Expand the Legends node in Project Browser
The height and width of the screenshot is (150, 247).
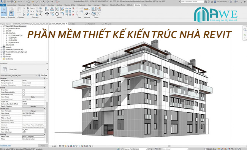coord(1,47)
